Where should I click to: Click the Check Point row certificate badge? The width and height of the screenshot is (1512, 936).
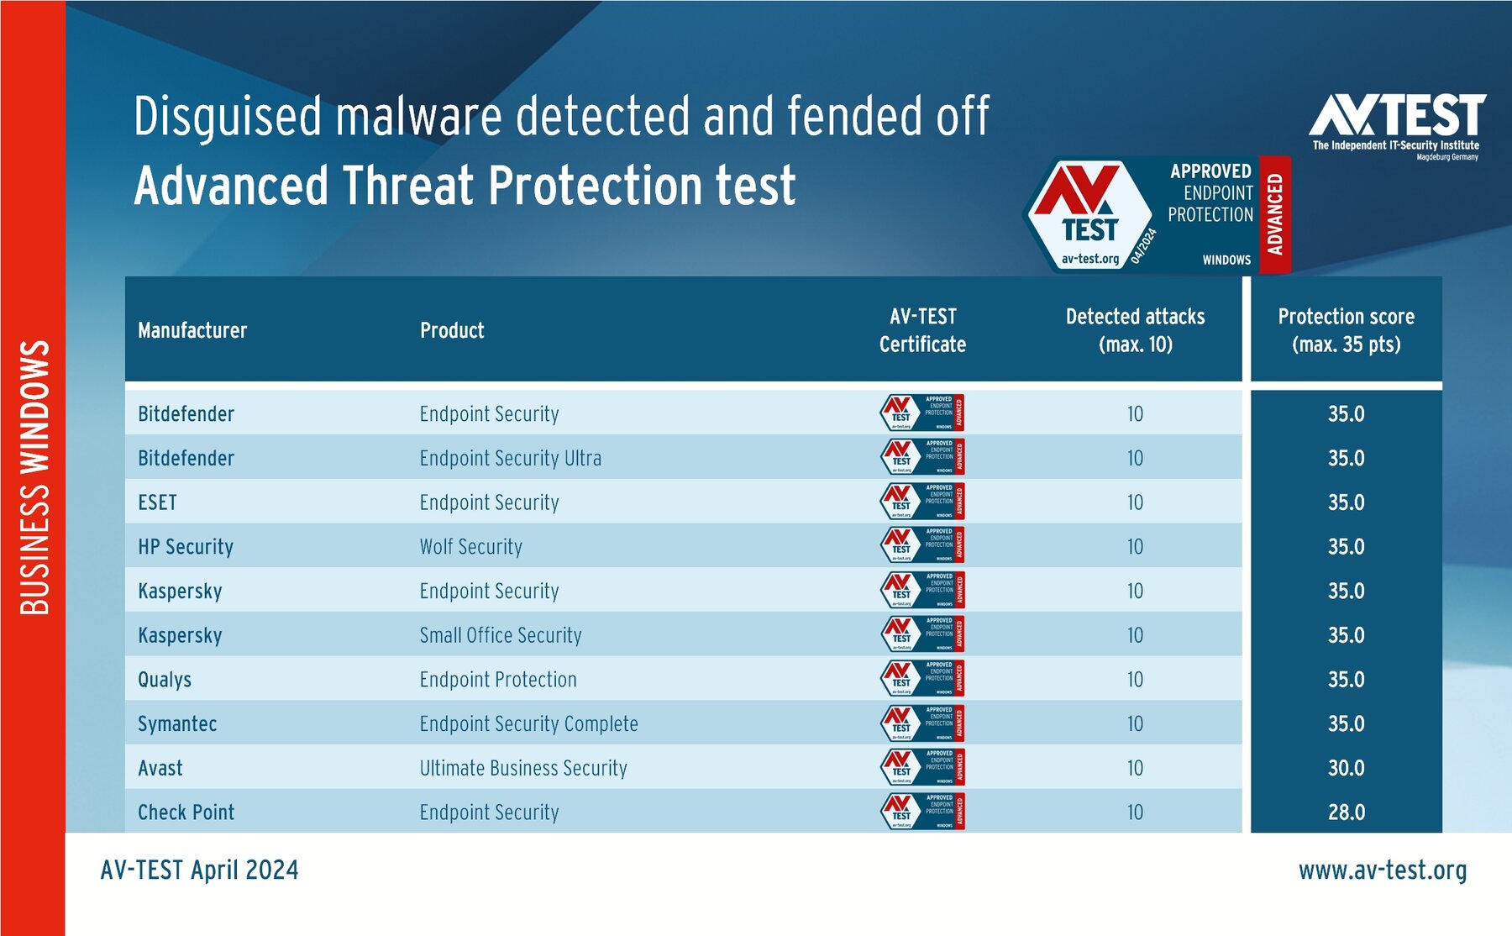click(x=921, y=812)
